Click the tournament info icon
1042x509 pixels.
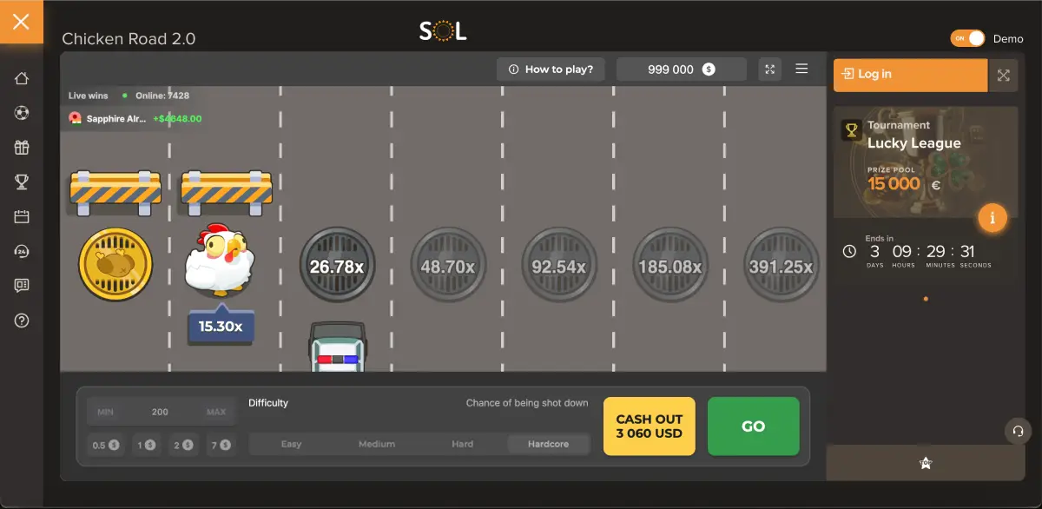point(993,218)
